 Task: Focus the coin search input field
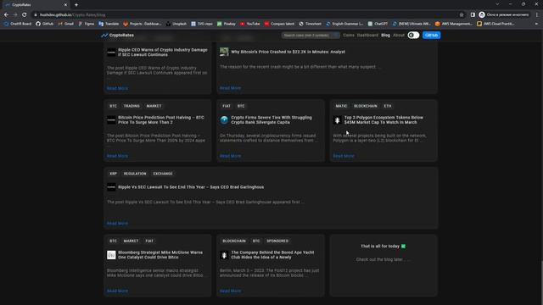coord(311,36)
